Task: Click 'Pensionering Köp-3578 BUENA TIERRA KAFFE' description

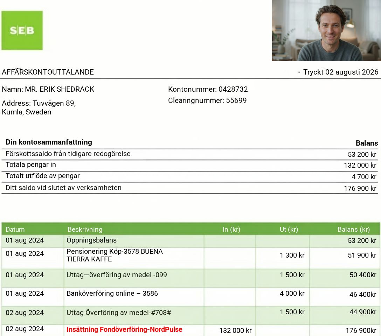Action: point(115,255)
